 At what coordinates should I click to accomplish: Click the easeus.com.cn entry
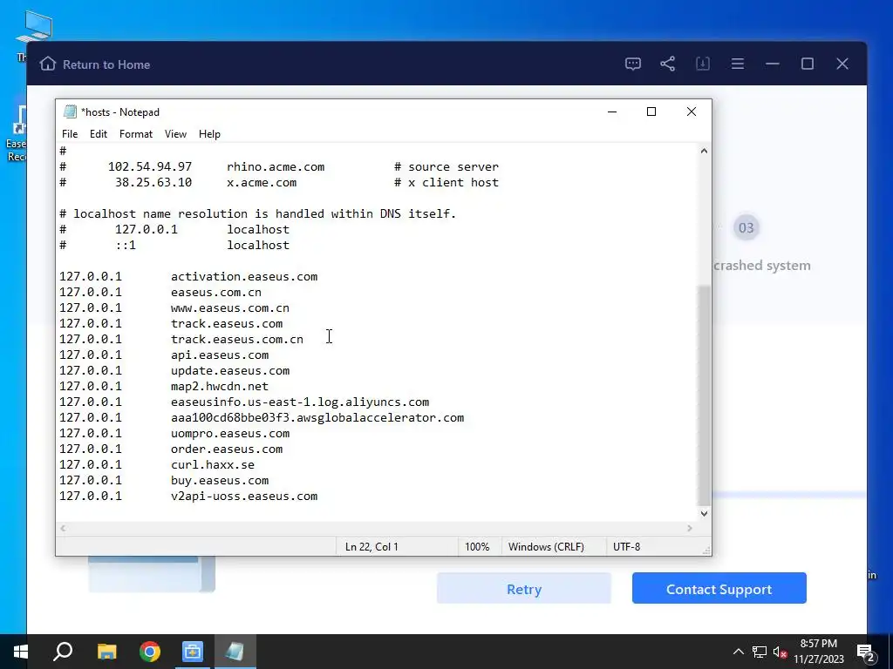pyautogui.click(x=216, y=293)
